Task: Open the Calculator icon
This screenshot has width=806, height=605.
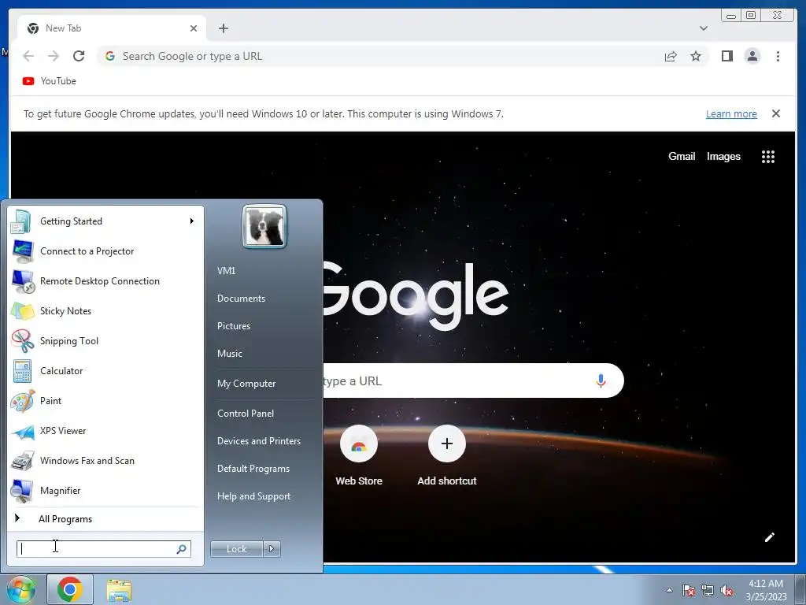Action: pos(22,371)
